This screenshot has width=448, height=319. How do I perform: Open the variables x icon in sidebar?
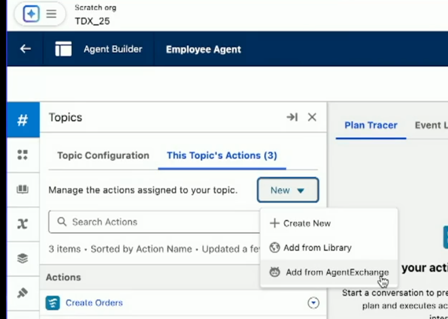[23, 224]
